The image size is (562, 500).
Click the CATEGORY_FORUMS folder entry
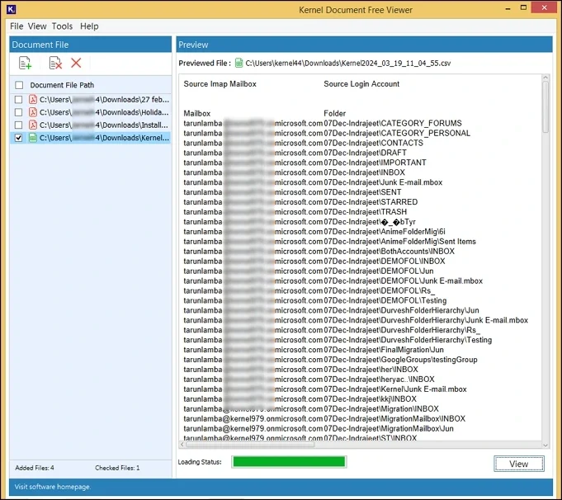coord(393,123)
